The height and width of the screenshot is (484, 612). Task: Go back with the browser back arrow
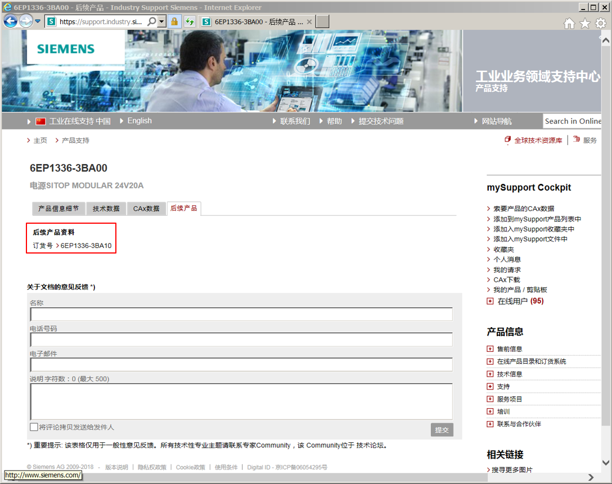(x=11, y=21)
